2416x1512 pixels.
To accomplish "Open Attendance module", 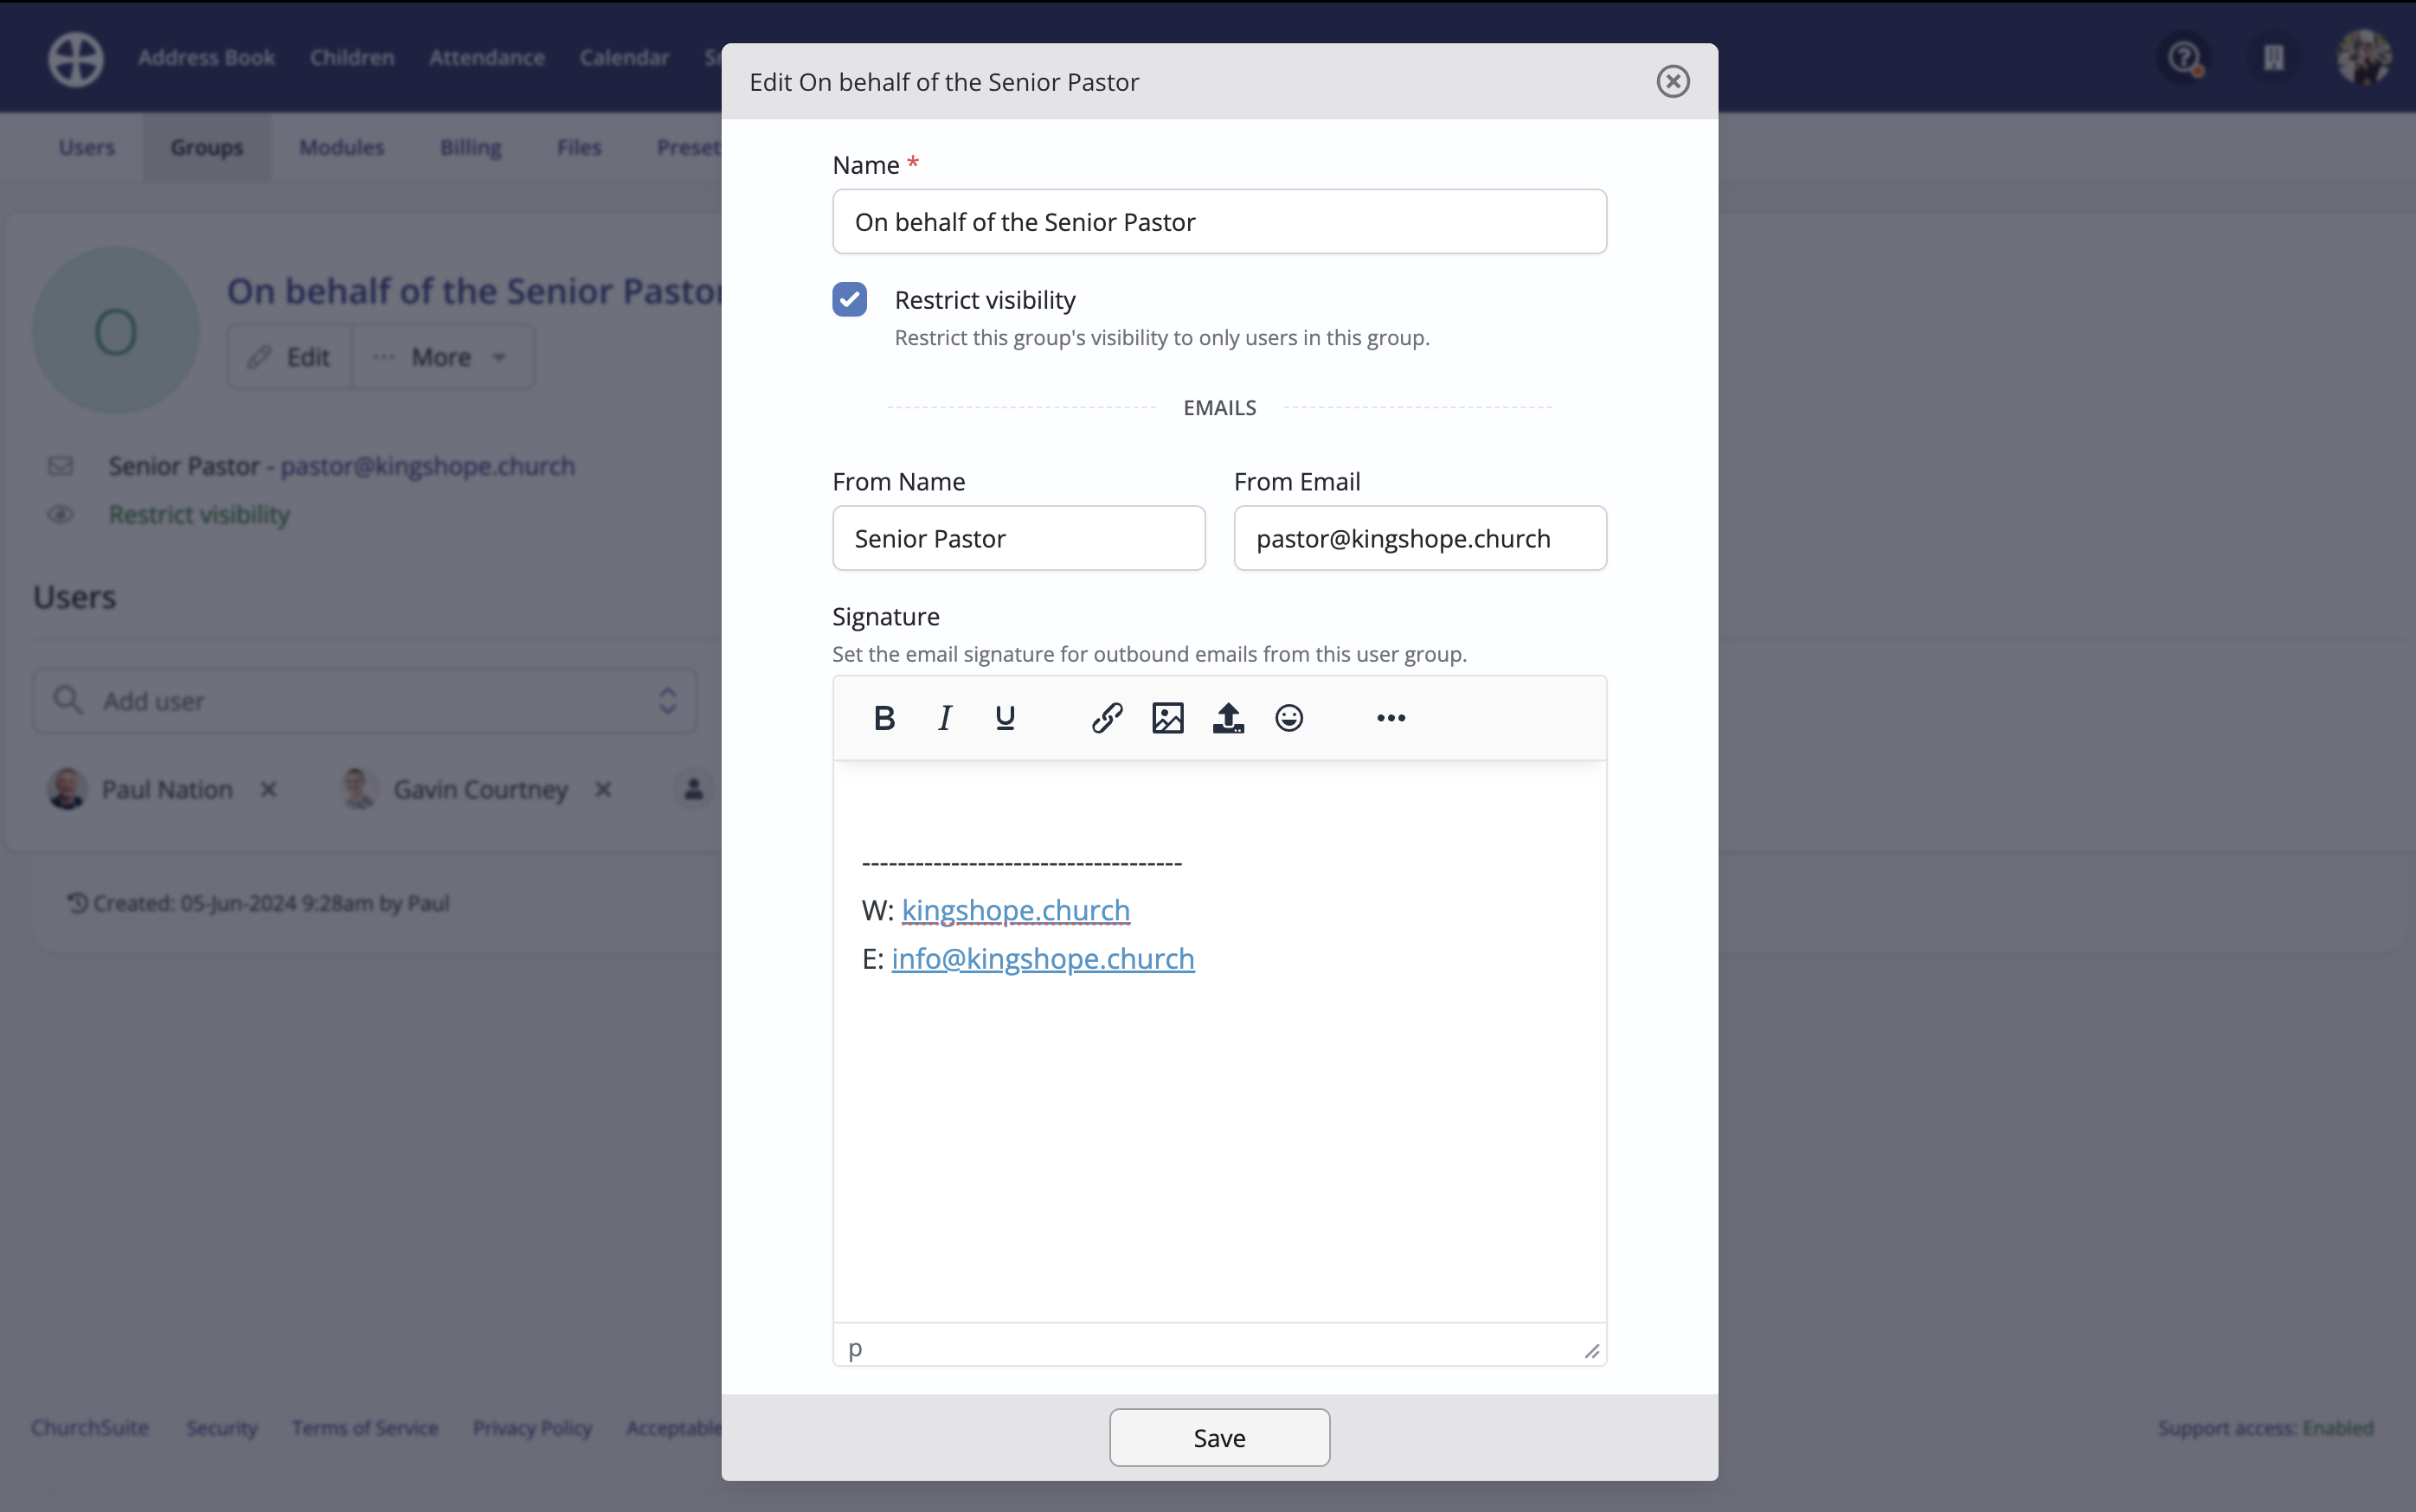I will click(487, 58).
